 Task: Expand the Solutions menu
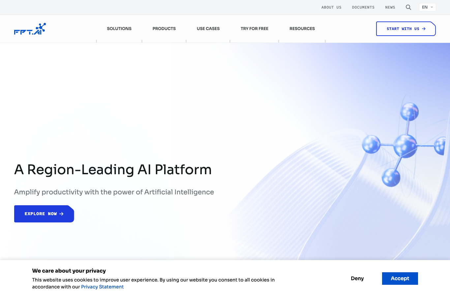tap(119, 29)
